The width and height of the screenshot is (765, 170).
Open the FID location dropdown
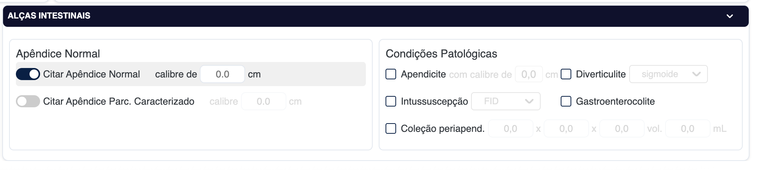[x=505, y=101]
